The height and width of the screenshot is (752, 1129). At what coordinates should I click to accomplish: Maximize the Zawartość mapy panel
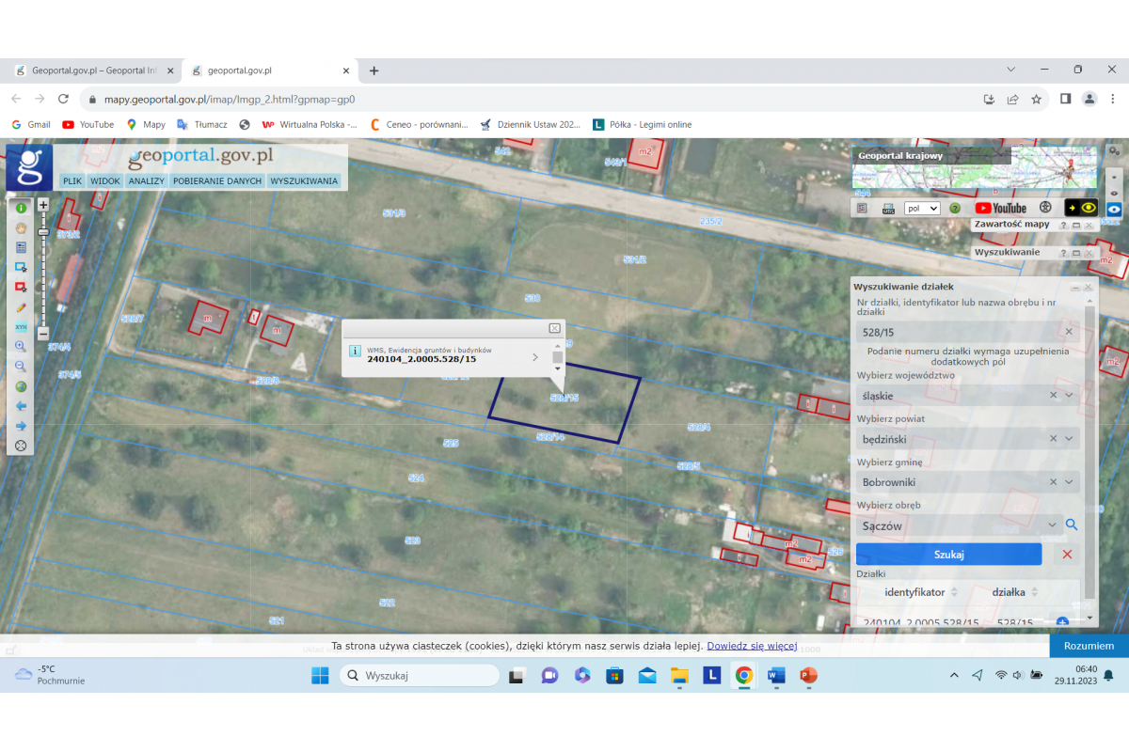point(1076,226)
